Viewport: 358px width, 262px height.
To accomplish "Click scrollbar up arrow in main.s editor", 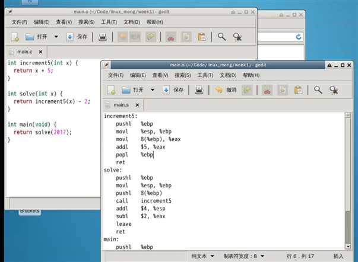I will pyautogui.click(x=348, y=116).
